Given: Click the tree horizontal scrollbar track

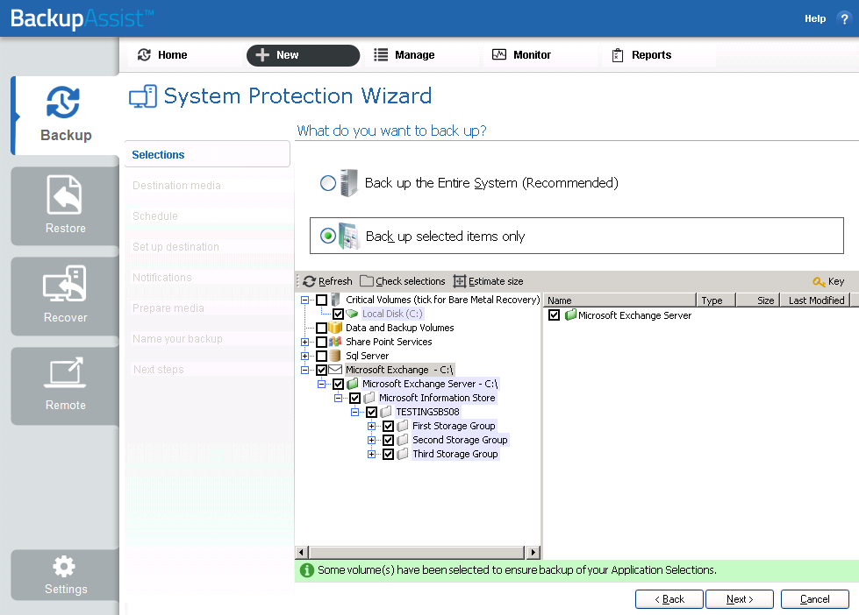Looking at the screenshot, I should [x=417, y=552].
